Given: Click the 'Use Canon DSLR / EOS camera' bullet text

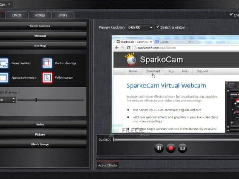Looking at the screenshot, I should 167,110.
